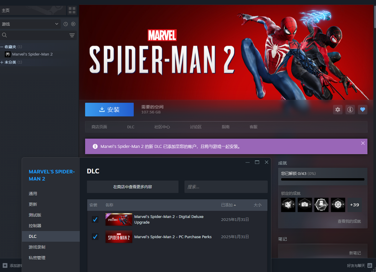Uncheck the Digital Deluxe Upgrade DLC checkbox
This screenshot has width=376, height=272.
point(95,219)
